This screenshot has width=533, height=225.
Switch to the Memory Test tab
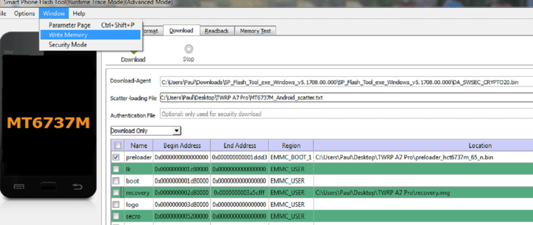pos(255,31)
